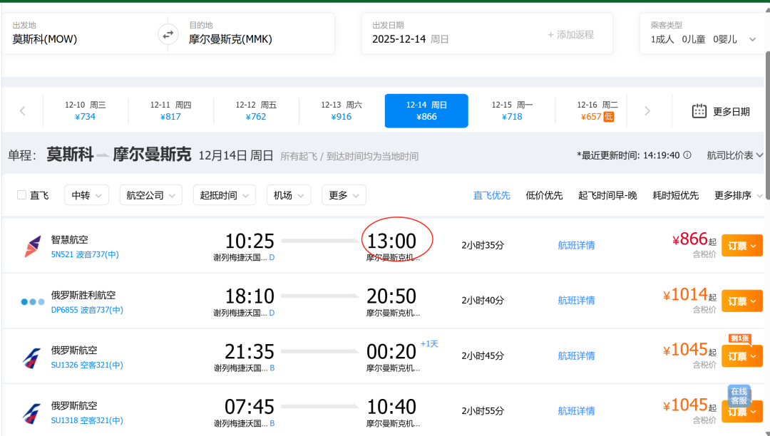Screen dimensions: 770x436
Task: Click 订票 for the ¥1014 flight
Action: point(742,301)
